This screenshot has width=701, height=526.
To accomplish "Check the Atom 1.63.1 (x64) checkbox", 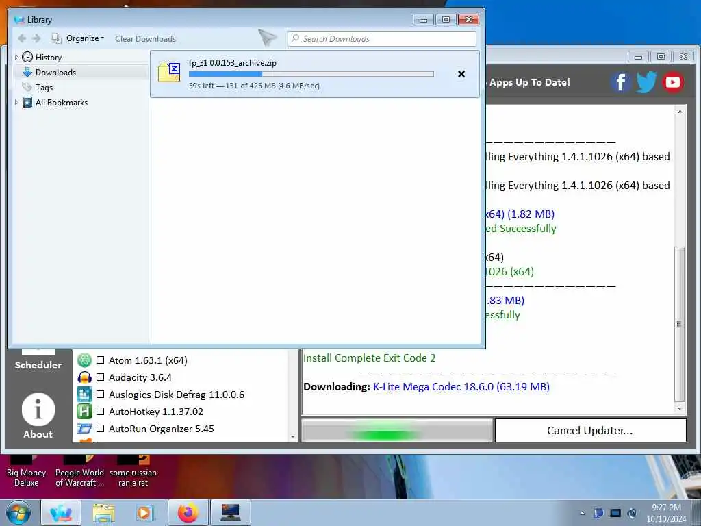I will [x=100, y=360].
